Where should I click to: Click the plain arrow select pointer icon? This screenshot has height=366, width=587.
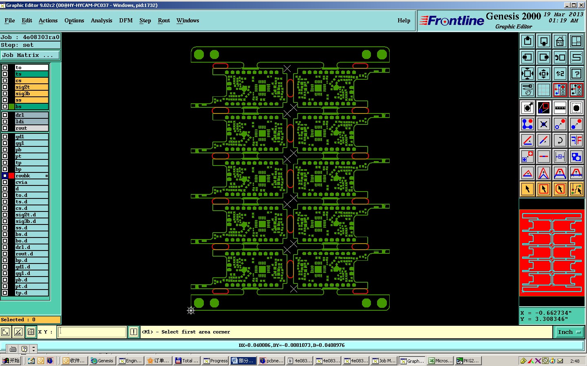(x=527, y=189)
